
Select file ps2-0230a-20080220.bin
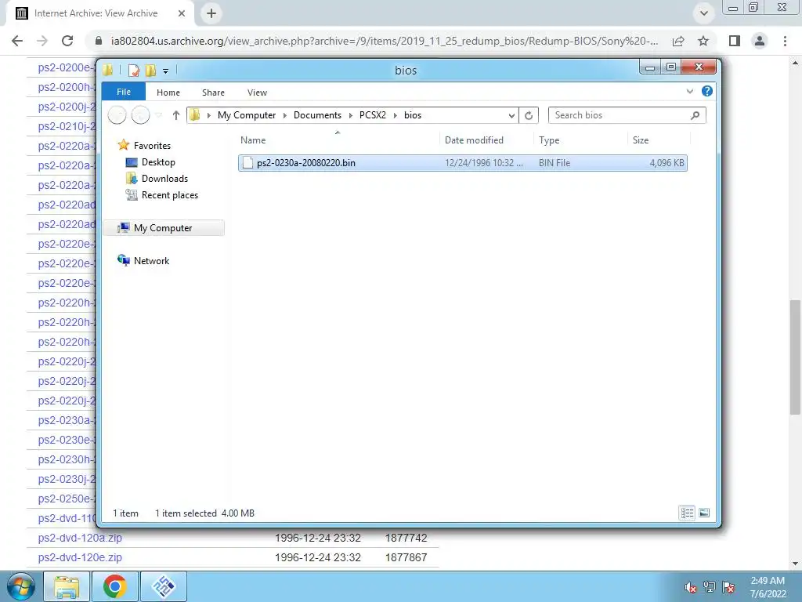point(462,163)
